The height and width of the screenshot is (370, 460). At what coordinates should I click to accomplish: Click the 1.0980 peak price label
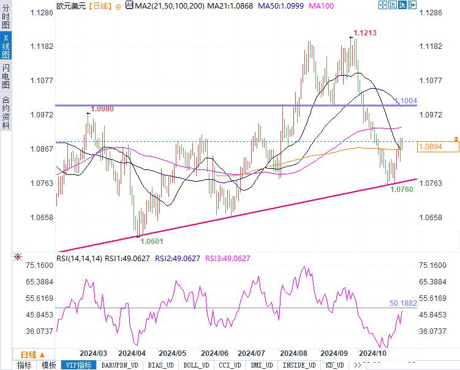click(102, 109)
